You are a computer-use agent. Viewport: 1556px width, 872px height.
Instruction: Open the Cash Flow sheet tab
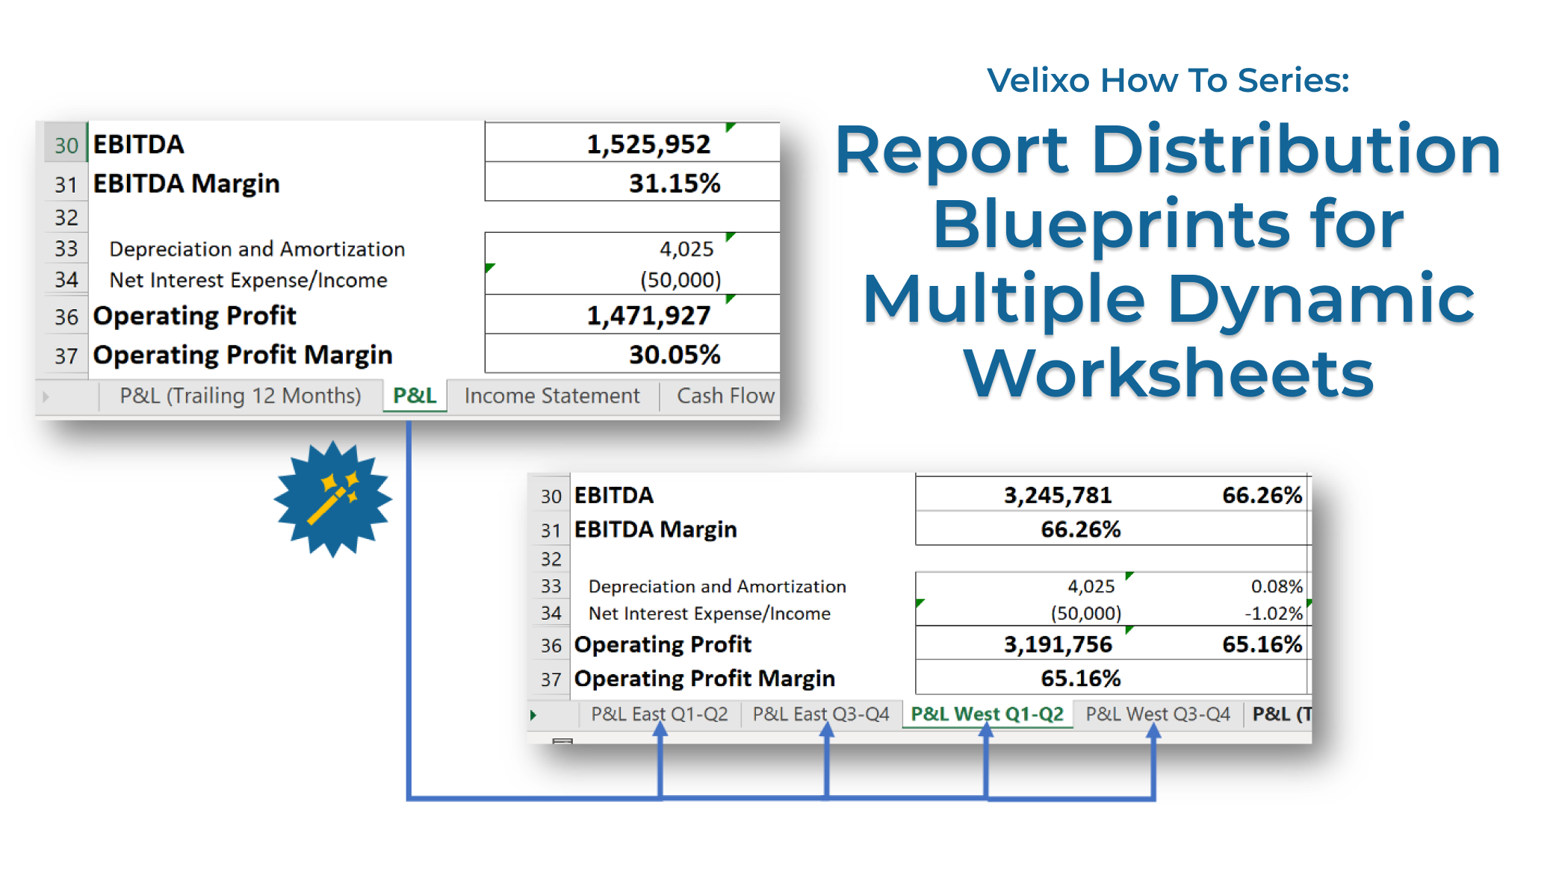coord(725,396)
